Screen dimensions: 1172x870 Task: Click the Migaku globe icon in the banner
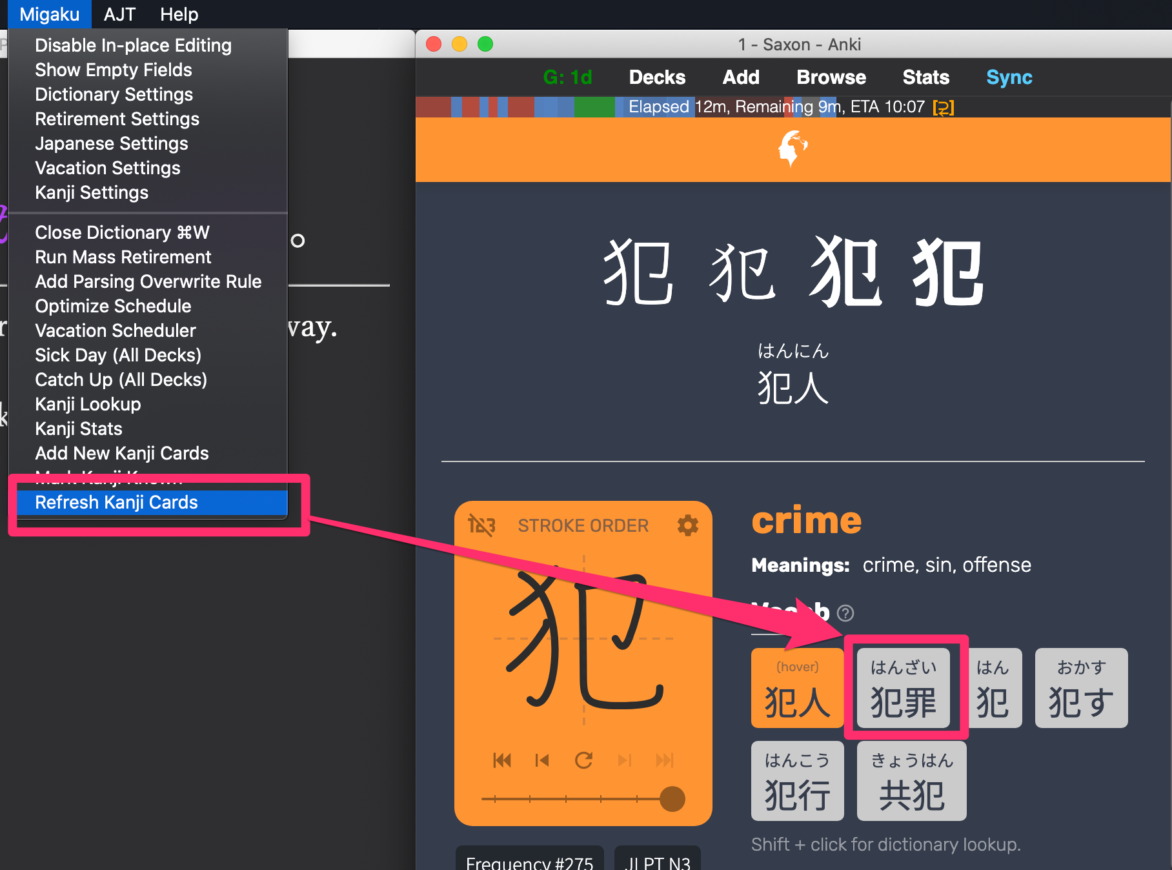pyautogui.click(x=793, y=147)
